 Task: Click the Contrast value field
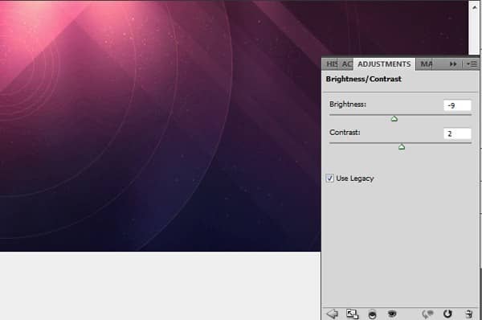pos(457,133)
